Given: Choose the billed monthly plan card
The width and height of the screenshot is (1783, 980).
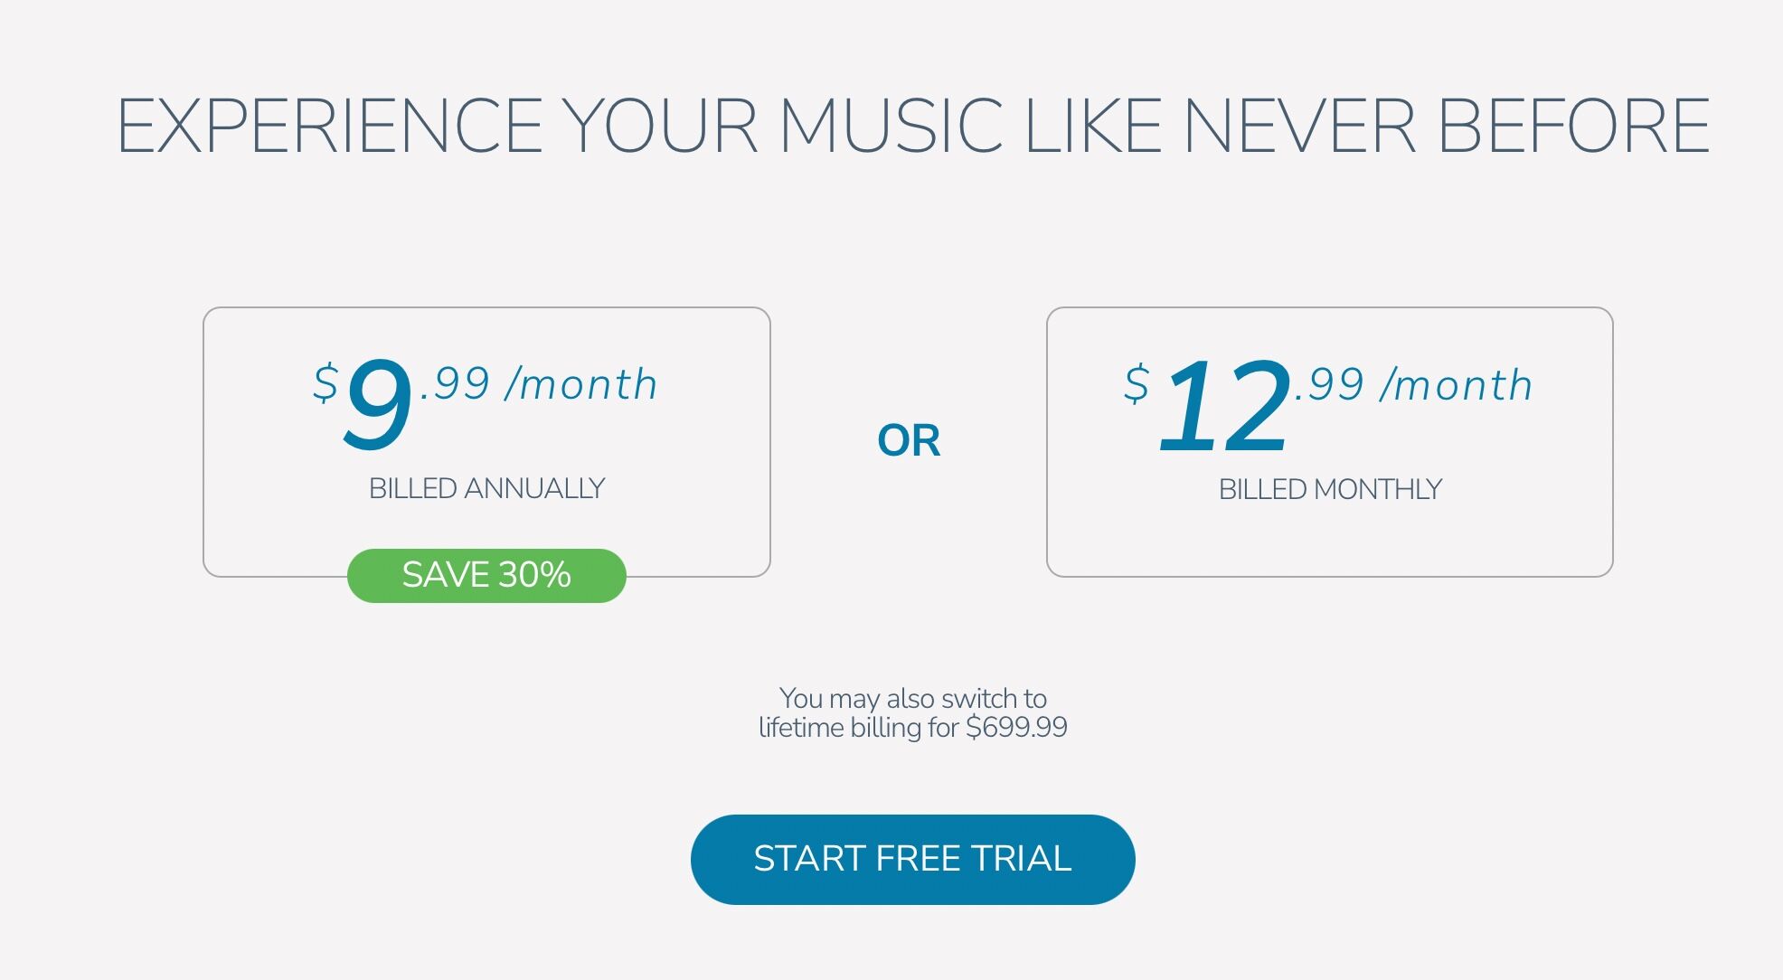Looking at the screenshot, I should point(1329,441).
